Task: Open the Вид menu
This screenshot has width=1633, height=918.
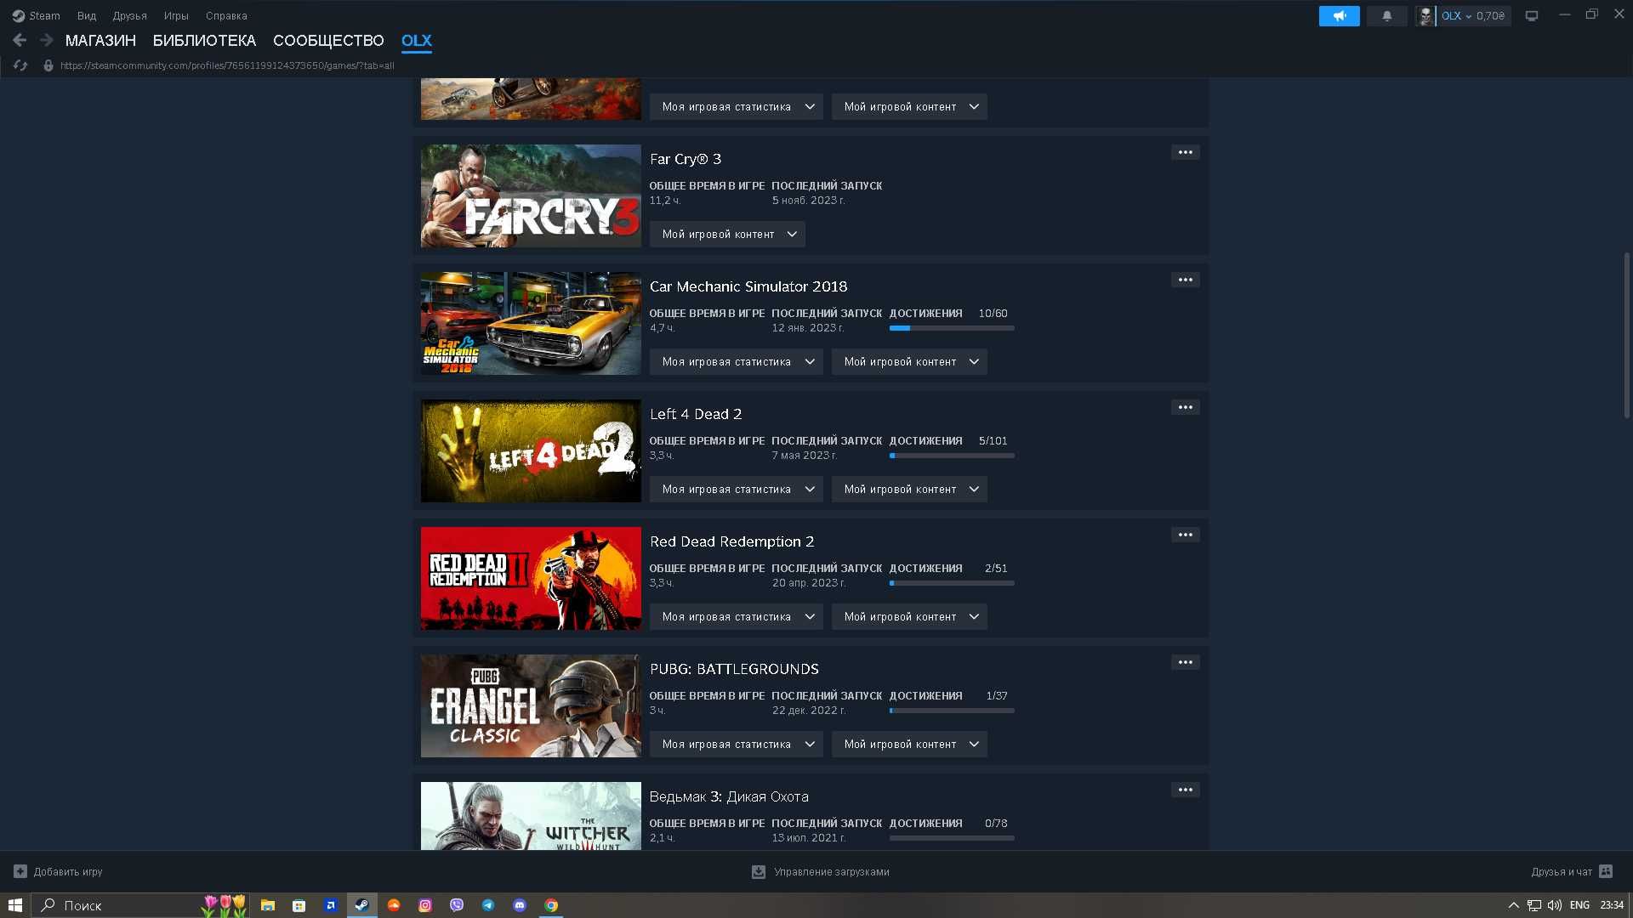Action: point(87,16)
